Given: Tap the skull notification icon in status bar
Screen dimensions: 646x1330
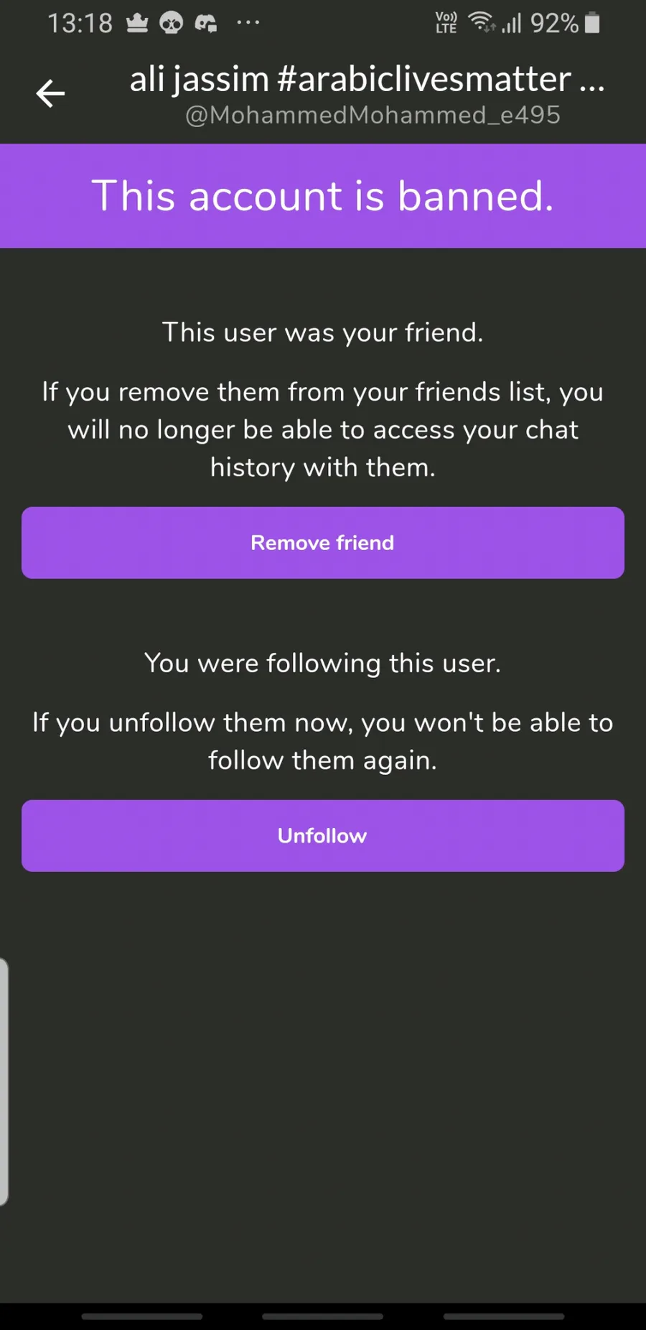Looking at the screenshot, I should pyautogui.click(x=171, y=24).
